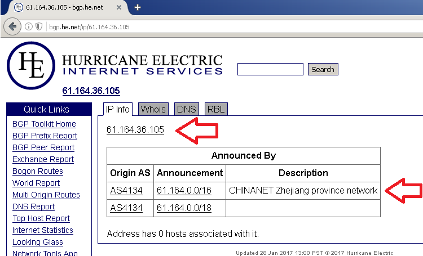Select the 61.164.36.105 - bgp.he.net browser tab
This screenshot has width=423, height=256.
coord(64,7)
